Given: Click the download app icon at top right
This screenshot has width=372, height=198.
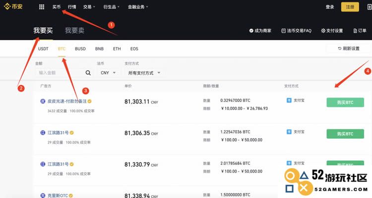Looking at the screenshot, I should pos(369,7).
